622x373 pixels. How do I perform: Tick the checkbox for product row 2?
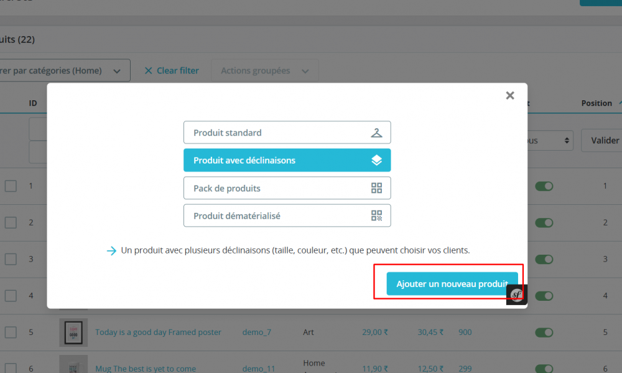click(x=11, y=222)
